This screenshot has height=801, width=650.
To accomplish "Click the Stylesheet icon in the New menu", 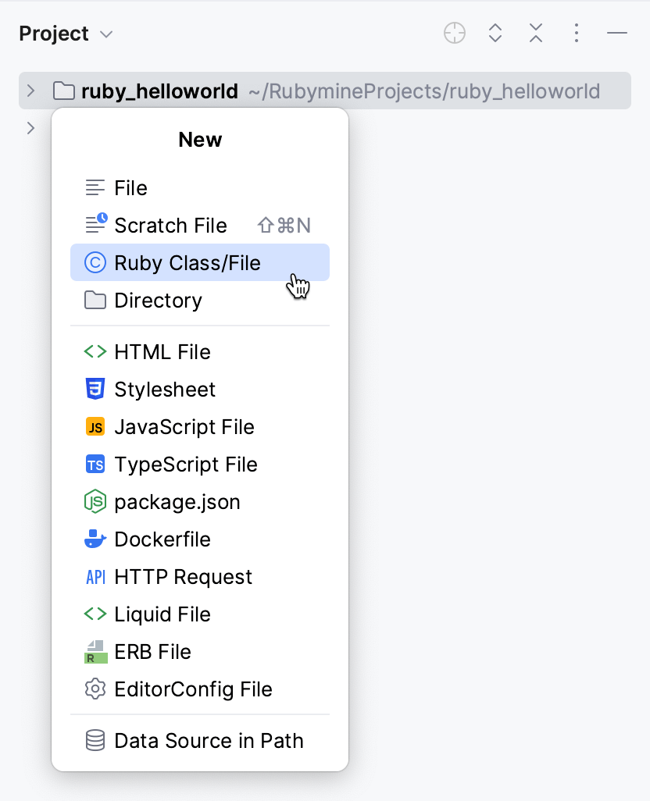I will 95,390.
